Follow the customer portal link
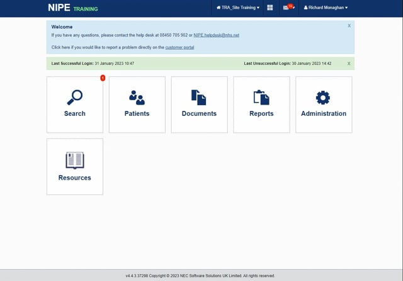Image resolution: width=403 pixels, height=281 pixels. 179,47
